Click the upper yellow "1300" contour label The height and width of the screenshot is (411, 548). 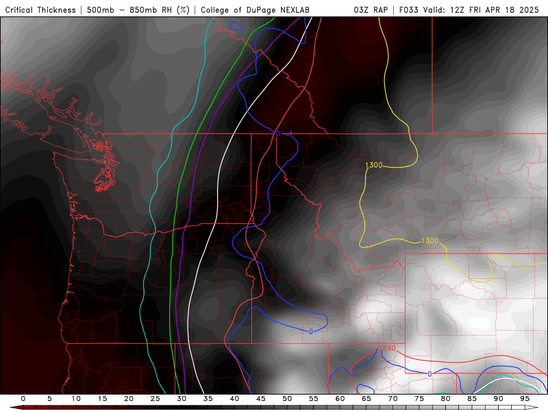click(374, 165)
